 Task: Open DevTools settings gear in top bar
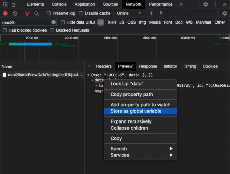(x=206, y=4)
